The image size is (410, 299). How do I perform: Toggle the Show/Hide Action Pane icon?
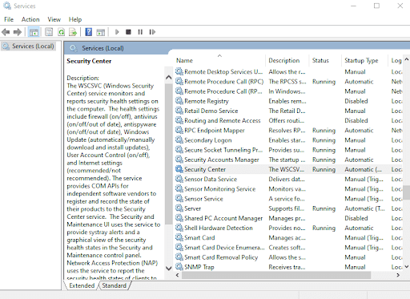coord(101,32)
